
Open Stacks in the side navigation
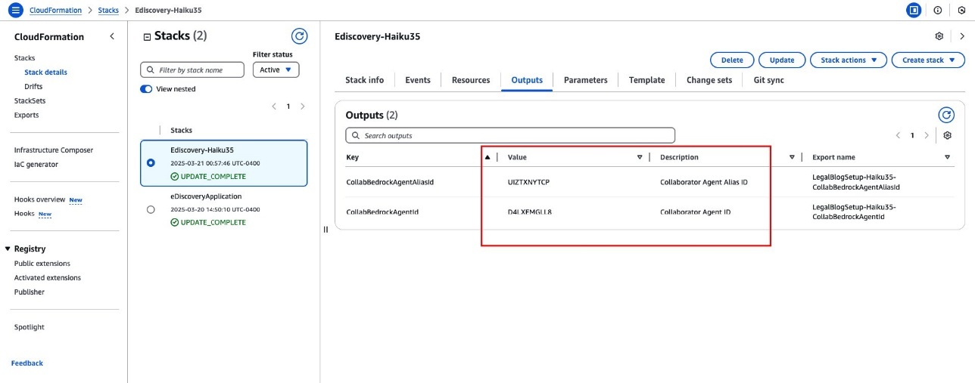(x=24, y=58)
